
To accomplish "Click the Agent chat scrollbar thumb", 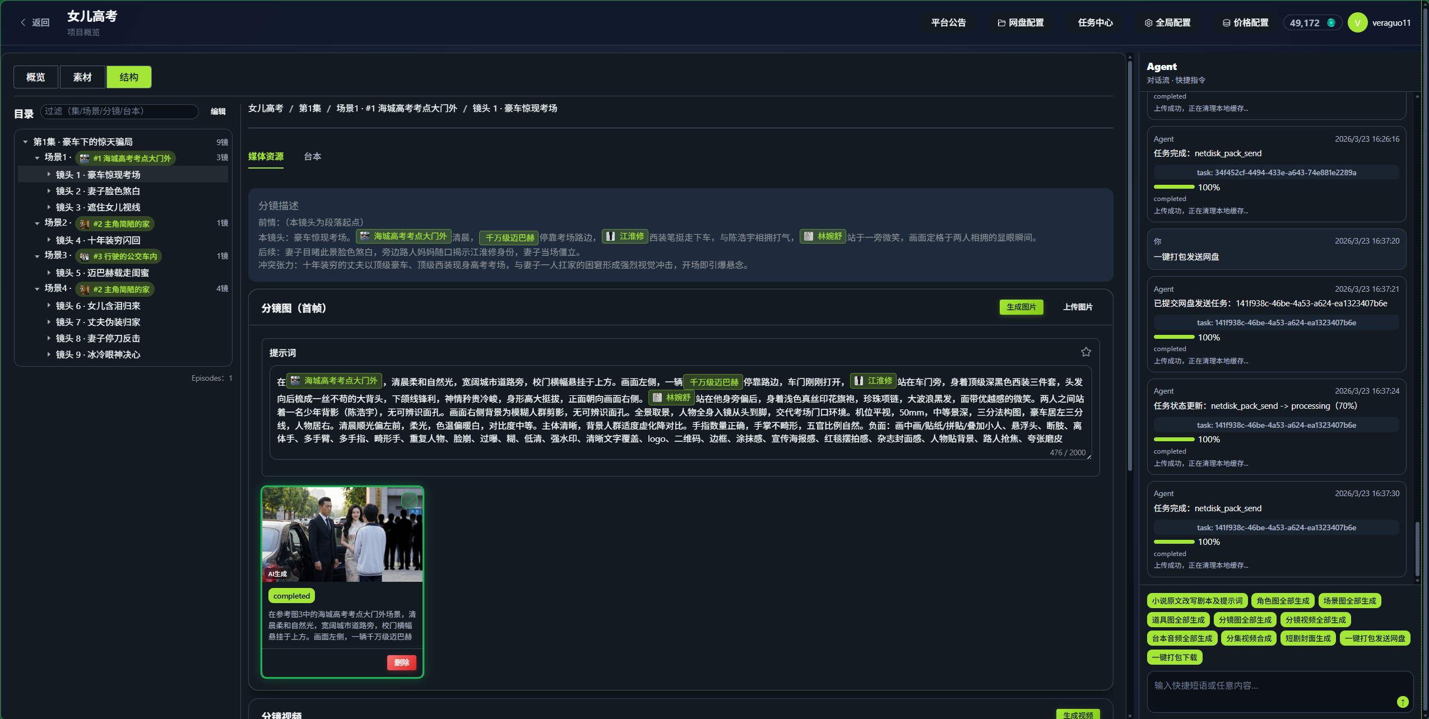I will point(1417,549).
